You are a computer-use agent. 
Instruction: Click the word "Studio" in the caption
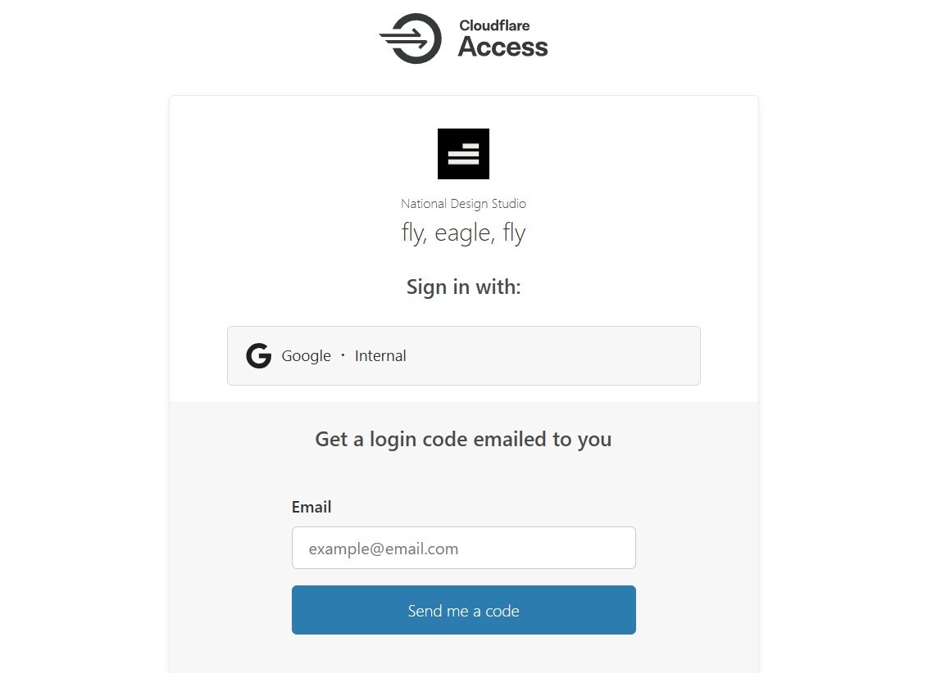[507, 203]
